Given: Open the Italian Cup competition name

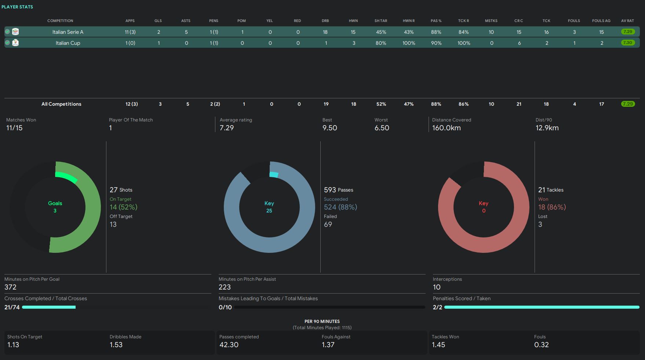Looking at the screenshot, I should tap(68, 43).
